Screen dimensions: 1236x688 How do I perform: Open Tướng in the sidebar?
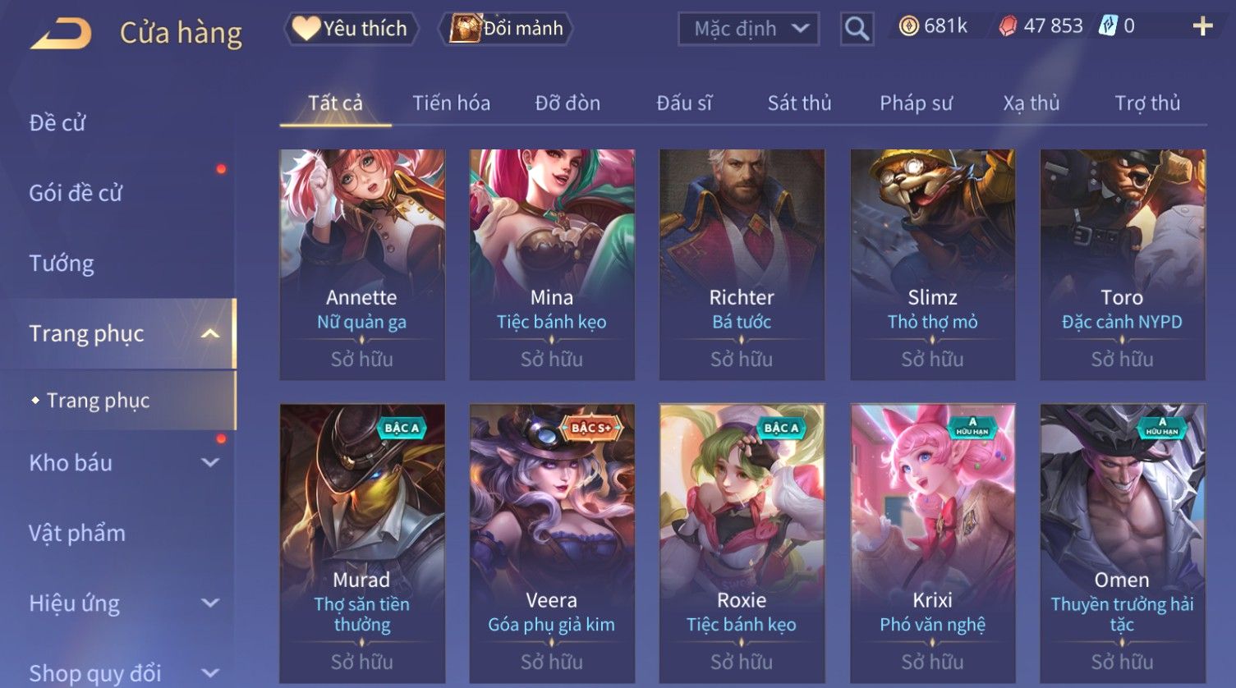(x=62, y=264)
